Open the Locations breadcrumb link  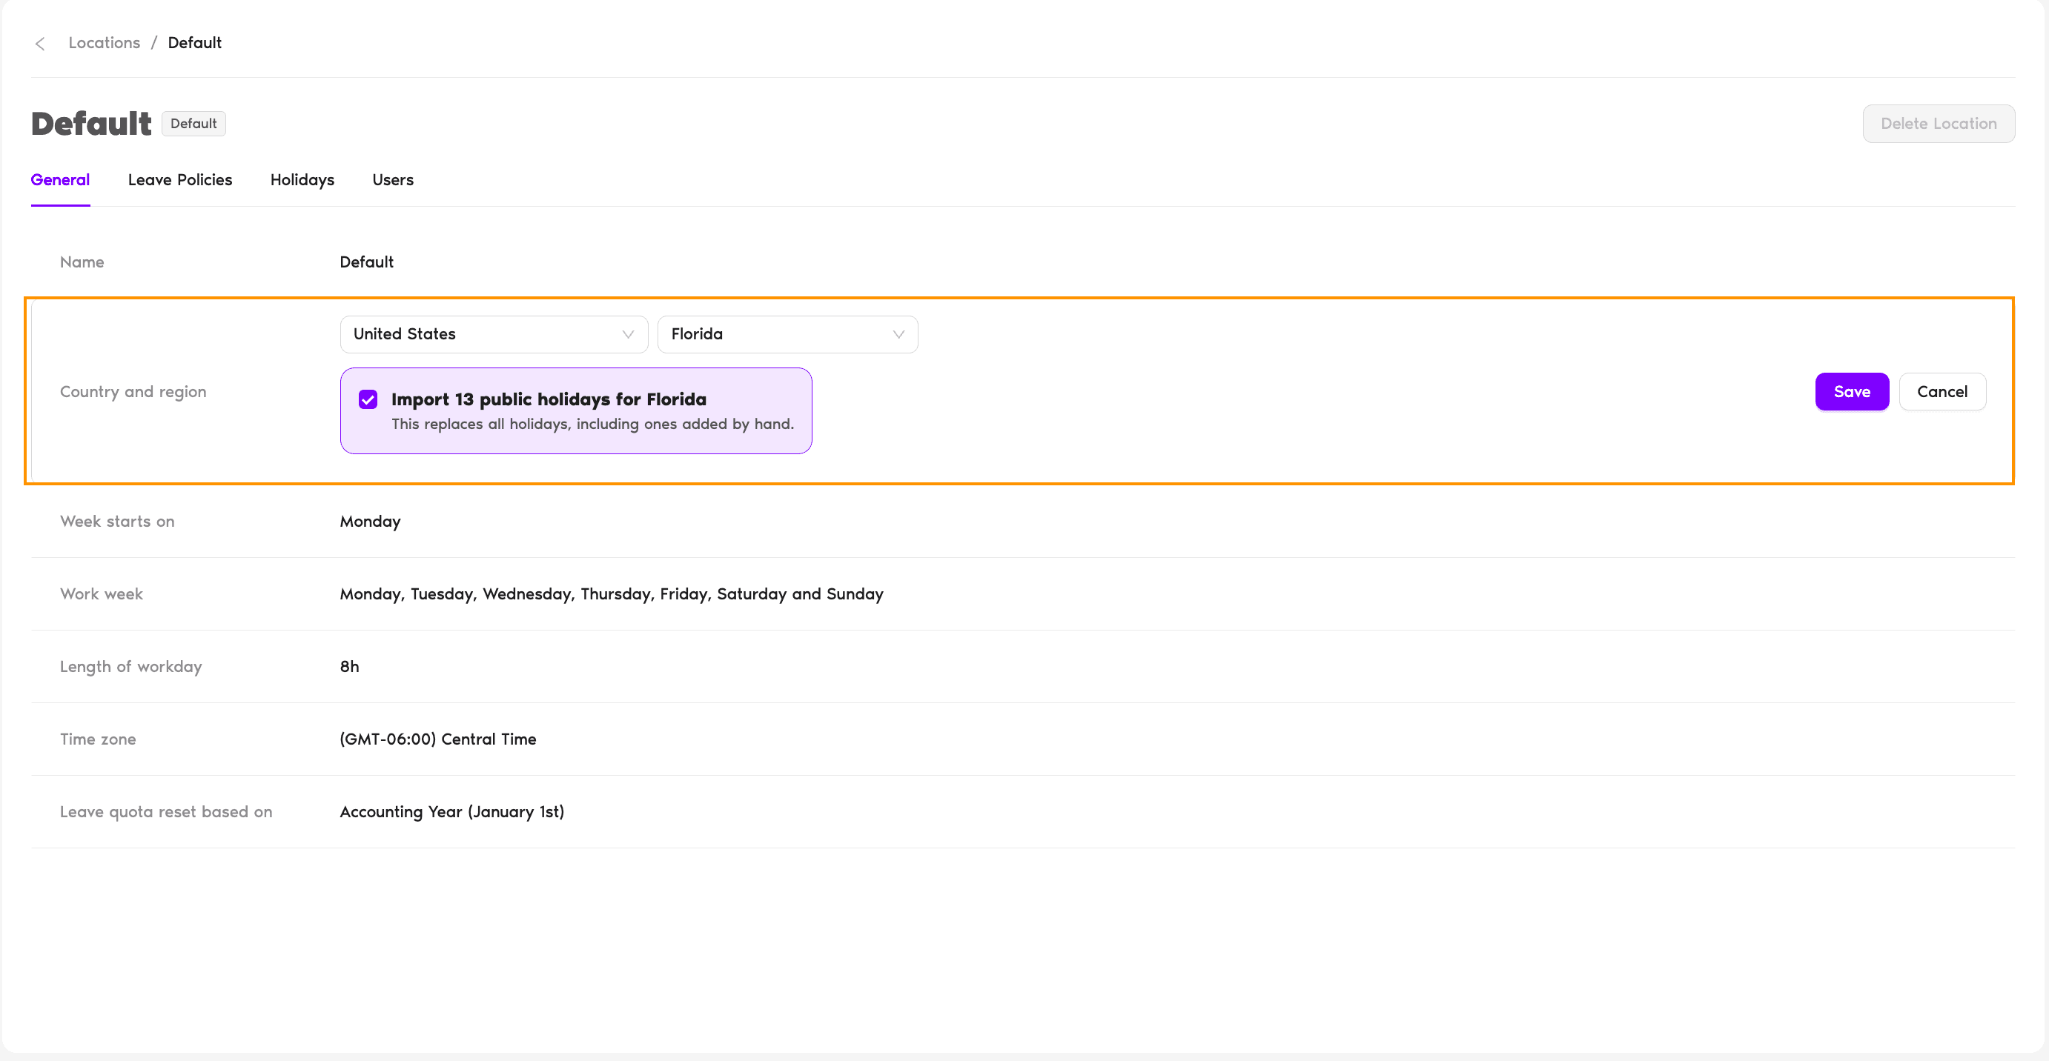pos(105,43)
